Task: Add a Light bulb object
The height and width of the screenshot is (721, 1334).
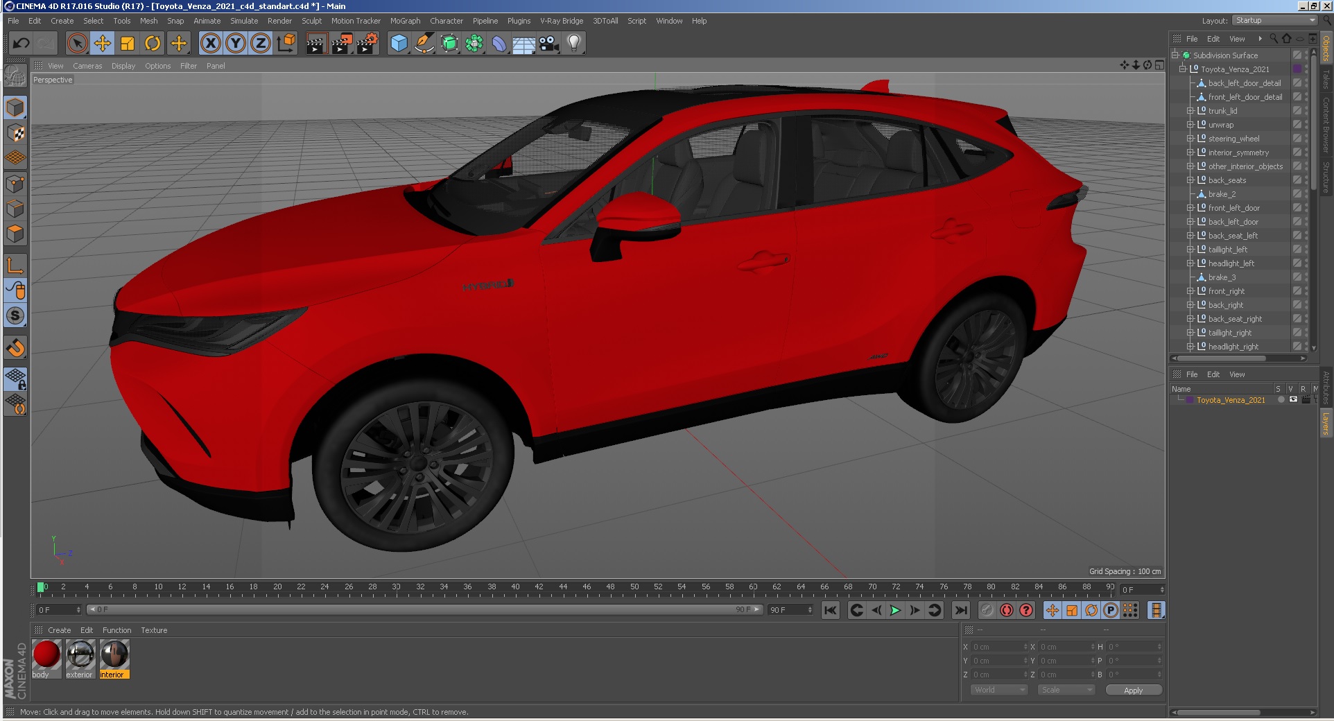Action: [574, 43]
